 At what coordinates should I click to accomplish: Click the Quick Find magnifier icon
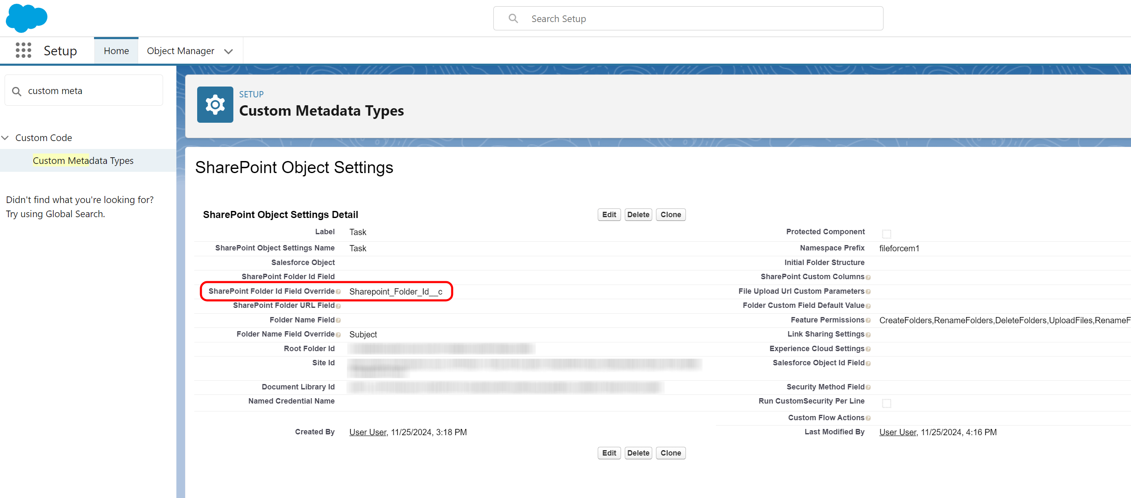(17, 91)
